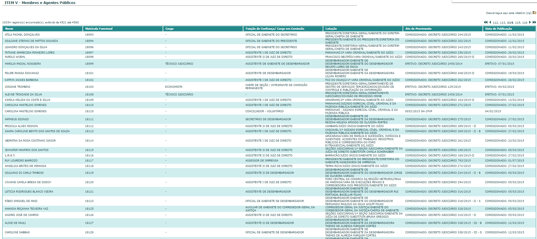Click the Cargo column header
537x239 pixels.
click(x=169, y=29)
